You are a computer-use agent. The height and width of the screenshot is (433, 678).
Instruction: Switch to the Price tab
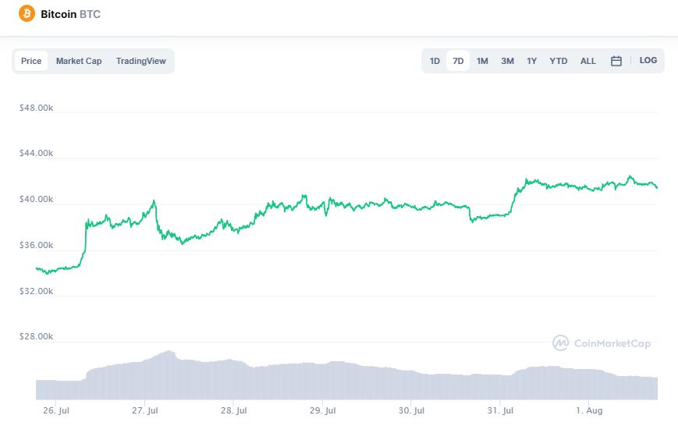coord(31,61)
